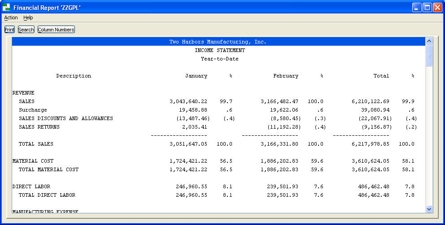Click the vertical scrollbar thumb
Screen dimensions: 445x225
[x=429, y=56]
